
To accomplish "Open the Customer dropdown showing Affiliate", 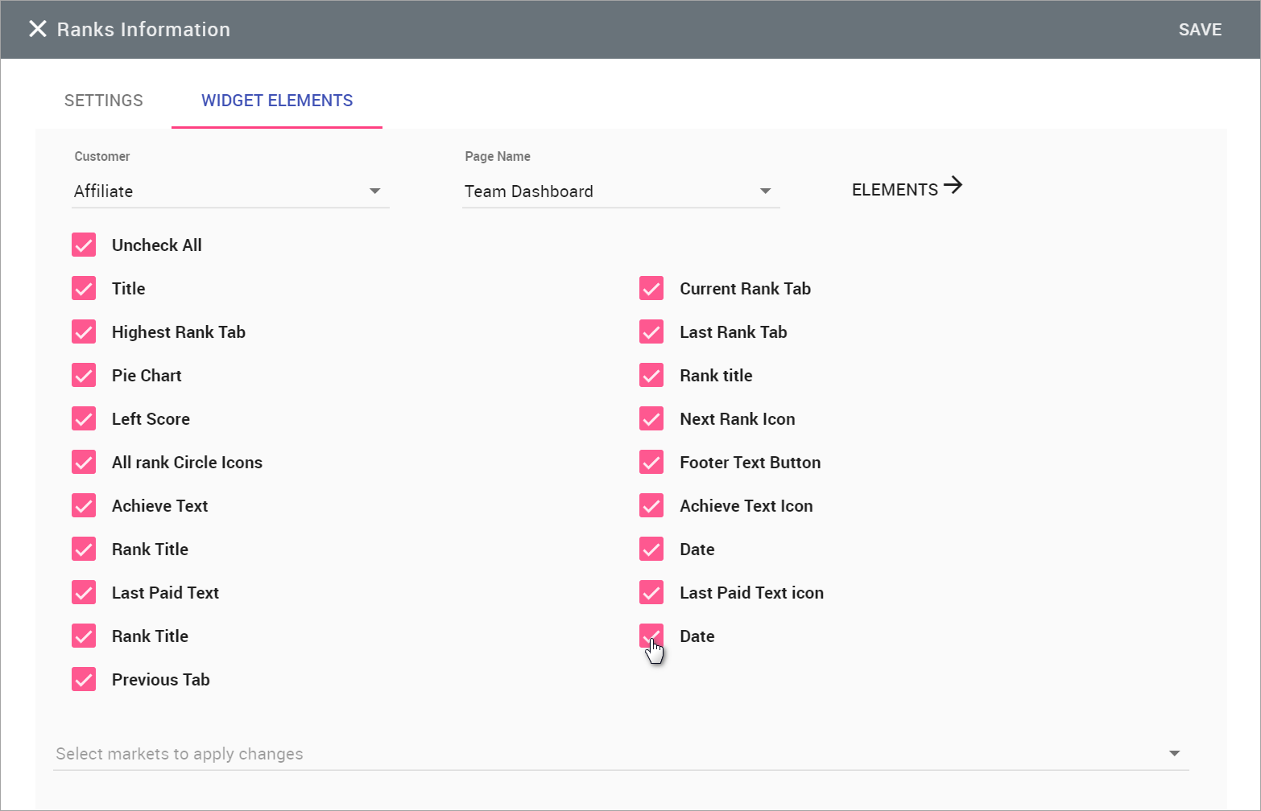I will point(230,191).
